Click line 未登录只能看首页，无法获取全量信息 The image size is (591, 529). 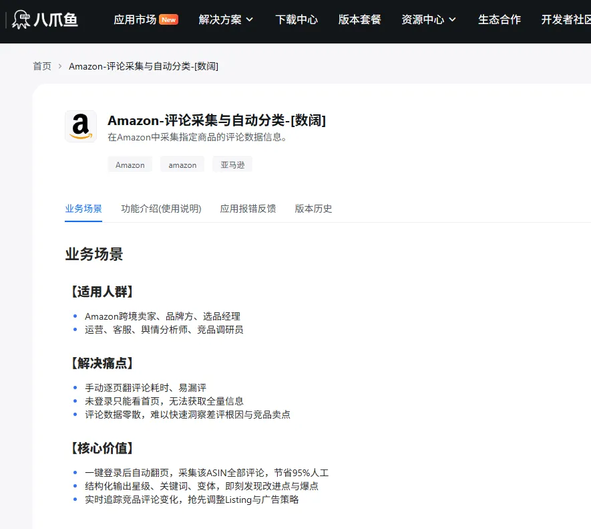pos(164,401)
